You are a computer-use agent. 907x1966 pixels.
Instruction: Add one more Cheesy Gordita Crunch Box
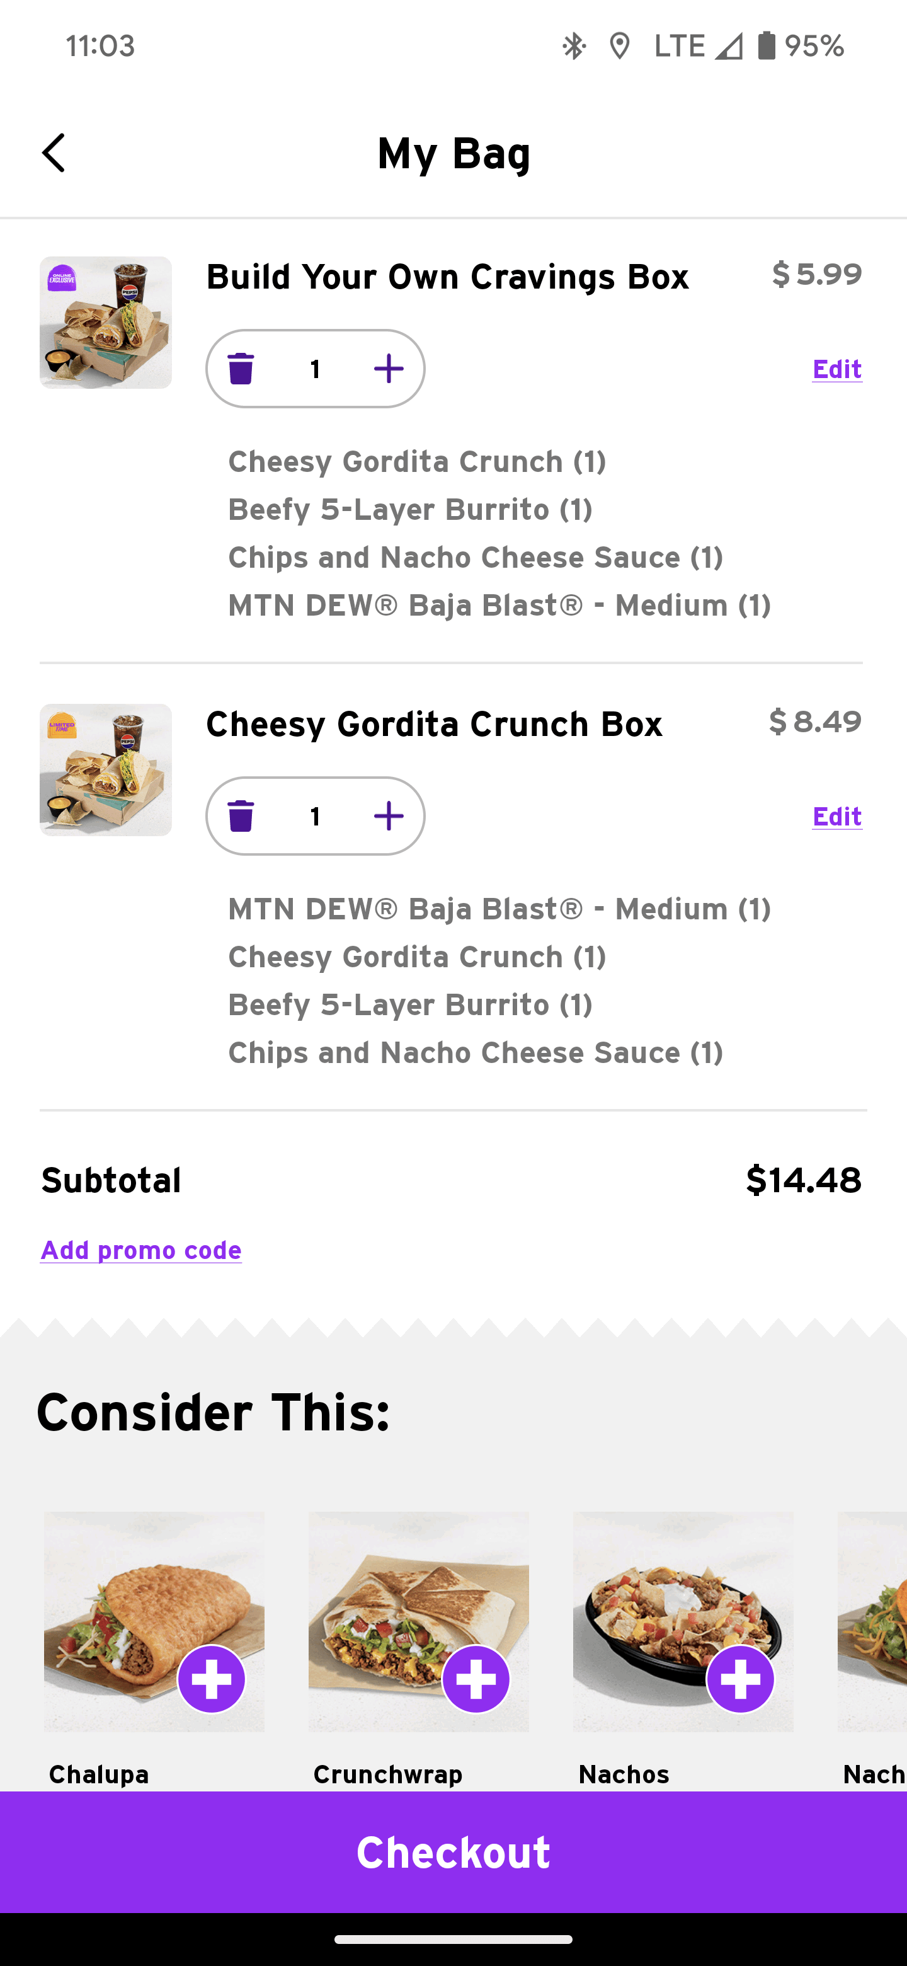click(x=388, y=816)
